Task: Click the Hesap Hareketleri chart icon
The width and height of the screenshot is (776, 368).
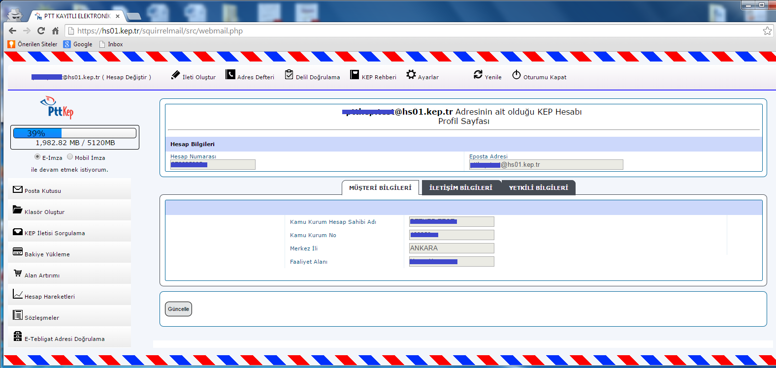Action: click(18, 294)
